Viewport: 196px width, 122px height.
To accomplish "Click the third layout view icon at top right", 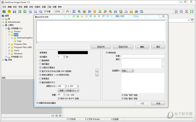I will [x=187, y=12].
